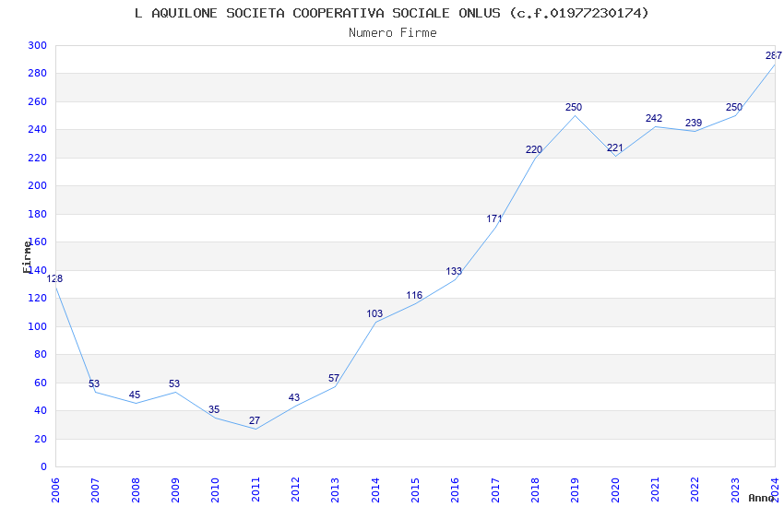Select the 171 data value label
This screenshot has width=784, height=507.
tap(494, 218)
